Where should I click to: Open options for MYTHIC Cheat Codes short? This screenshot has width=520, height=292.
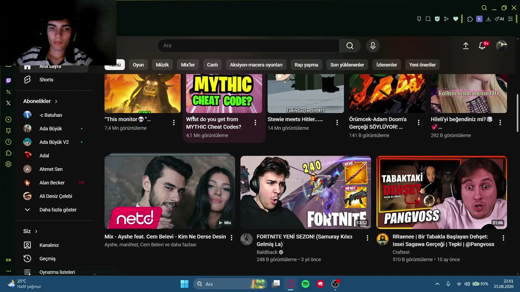(256, 122)
